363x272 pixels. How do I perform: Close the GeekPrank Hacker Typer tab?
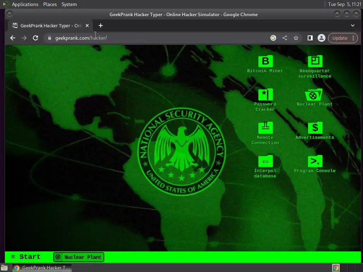87,25
